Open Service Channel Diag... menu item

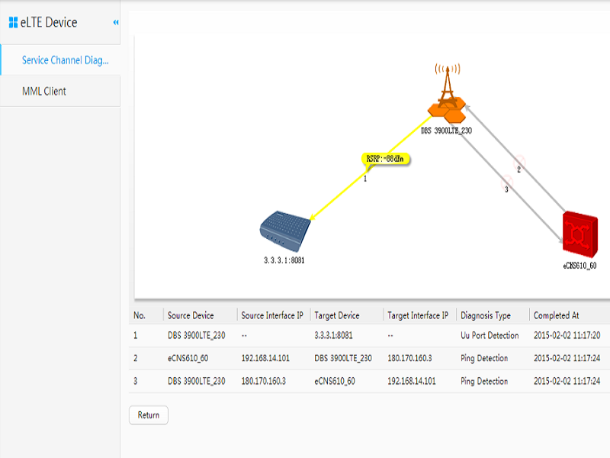(65, 60)
